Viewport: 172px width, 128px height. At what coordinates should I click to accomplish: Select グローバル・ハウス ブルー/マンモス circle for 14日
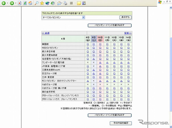(x=128, y=99)
